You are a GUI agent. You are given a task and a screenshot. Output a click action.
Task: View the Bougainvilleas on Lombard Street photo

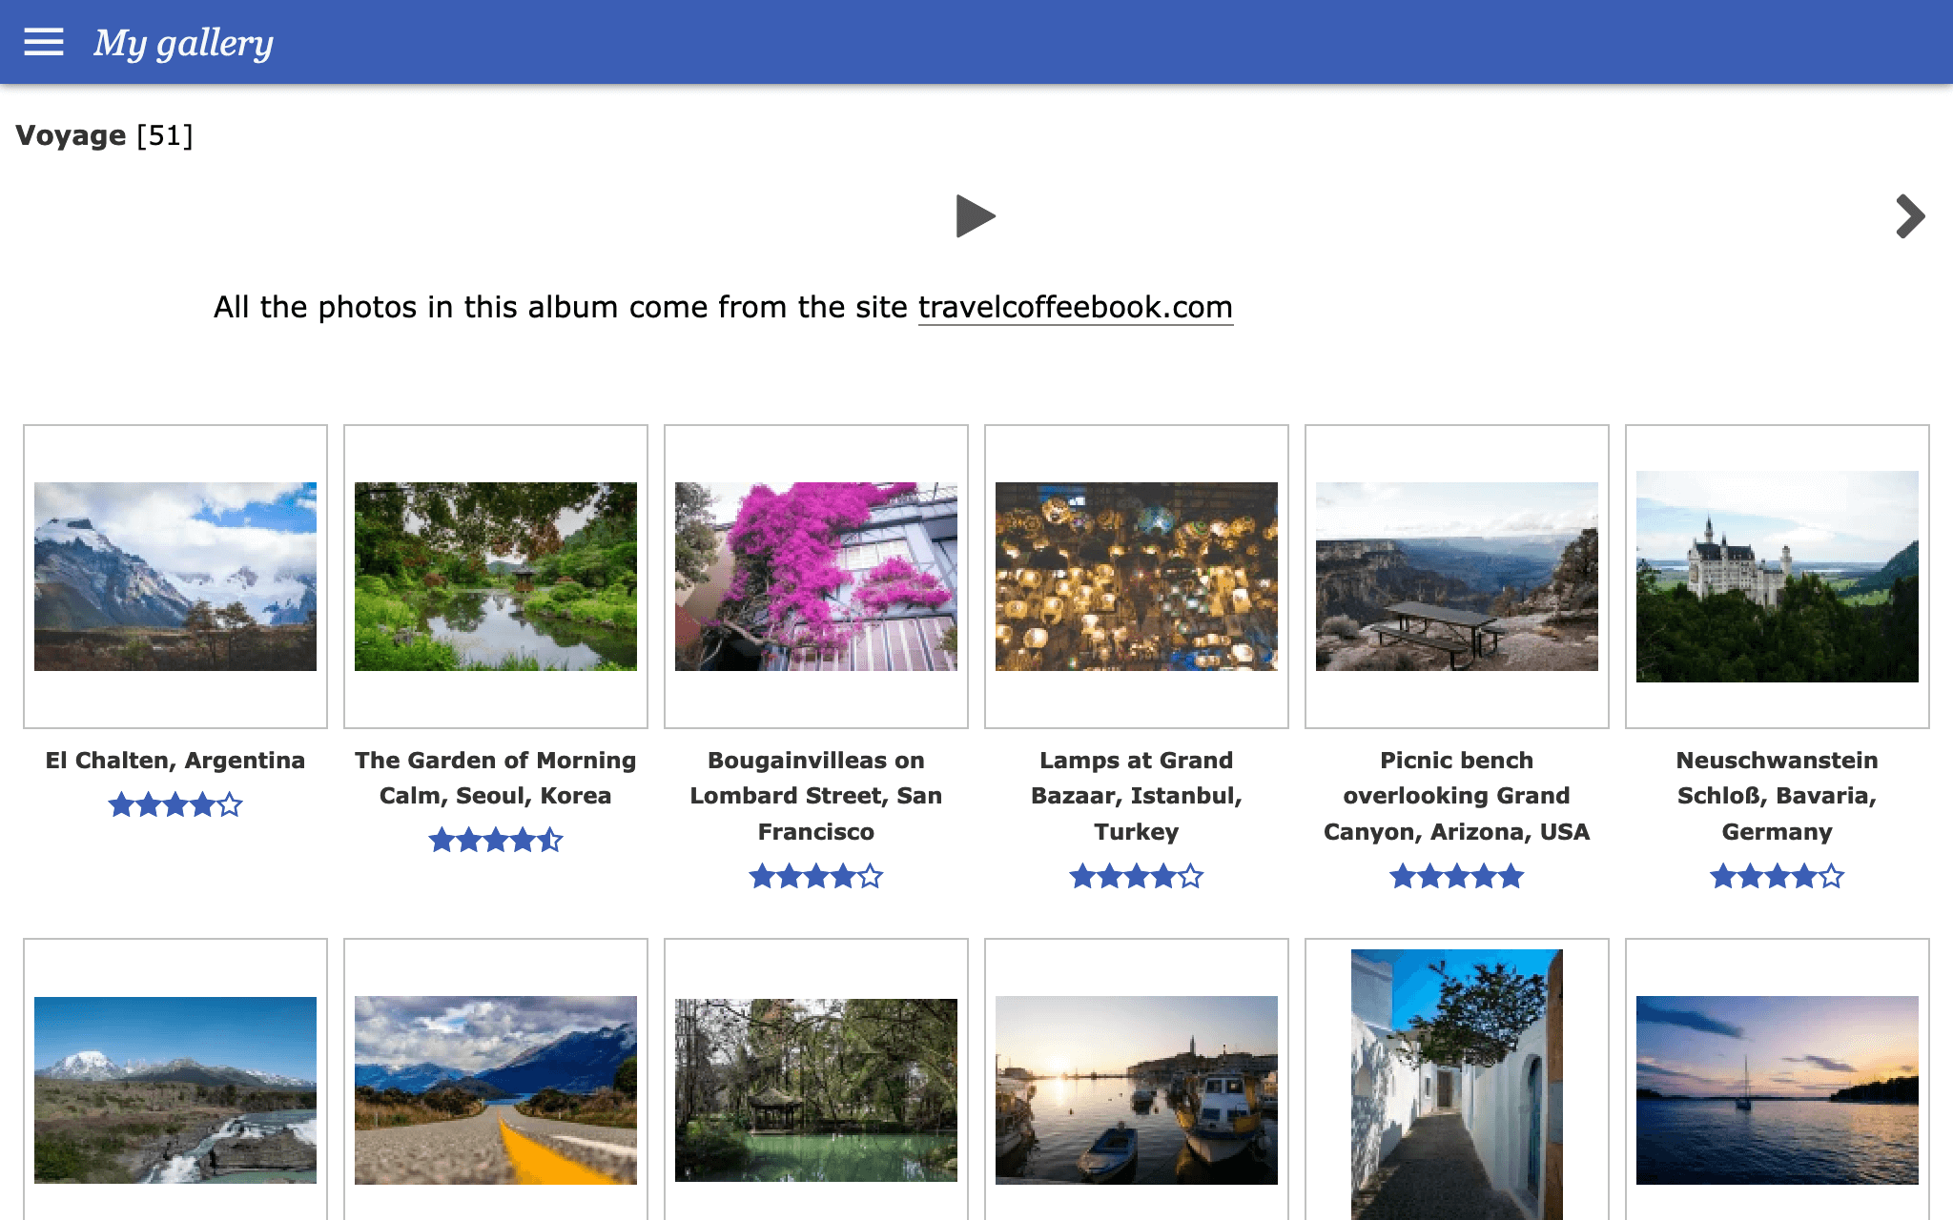816,577
